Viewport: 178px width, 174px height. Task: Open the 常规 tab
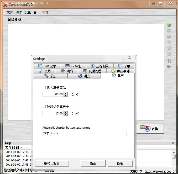[x=50, y=76]
